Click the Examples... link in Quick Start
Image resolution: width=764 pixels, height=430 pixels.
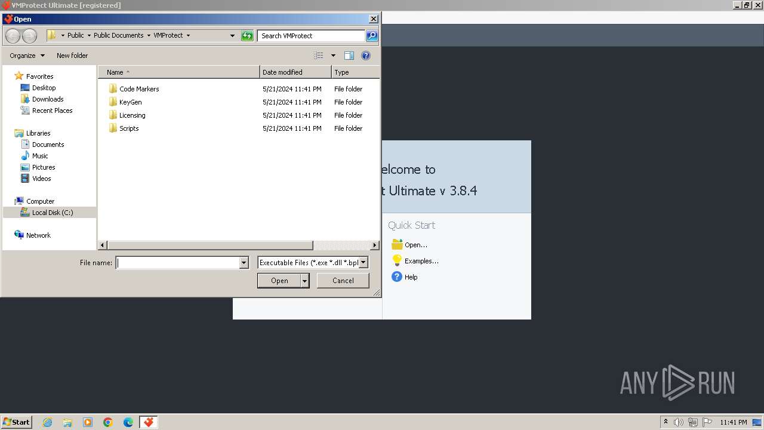(x=421, y=261)
